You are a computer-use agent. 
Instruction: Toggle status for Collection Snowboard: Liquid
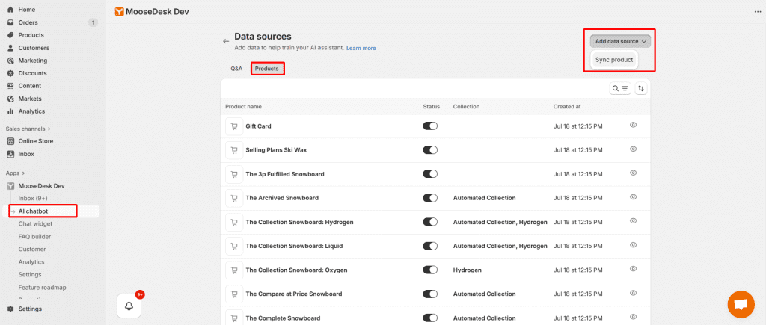pos(430,246)
